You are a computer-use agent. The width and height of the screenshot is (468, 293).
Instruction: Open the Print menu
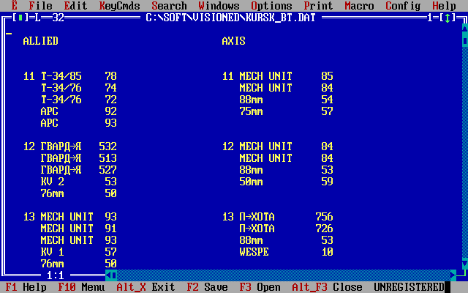[x=318, y=5]
